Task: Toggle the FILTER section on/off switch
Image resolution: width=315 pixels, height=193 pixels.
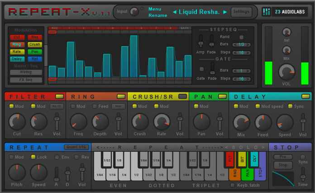Action: tap(59, 96)
